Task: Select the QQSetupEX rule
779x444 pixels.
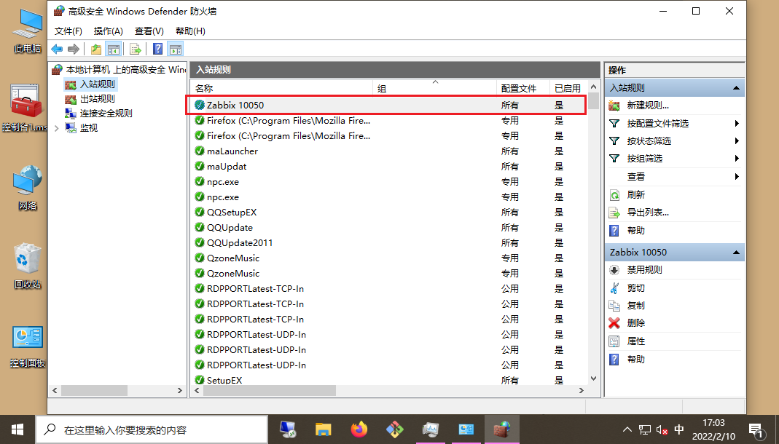Action: 232,213
